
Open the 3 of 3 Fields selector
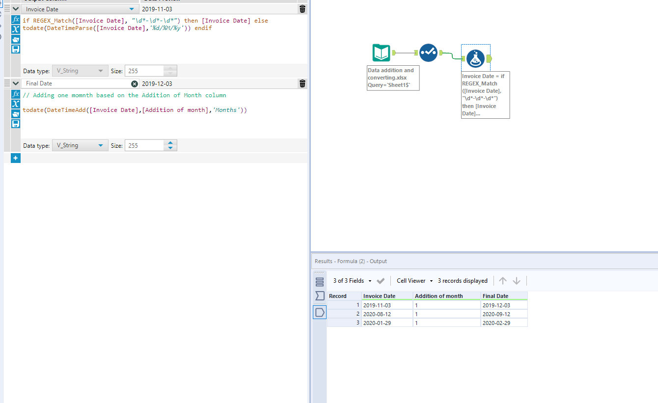pos(350,280)
